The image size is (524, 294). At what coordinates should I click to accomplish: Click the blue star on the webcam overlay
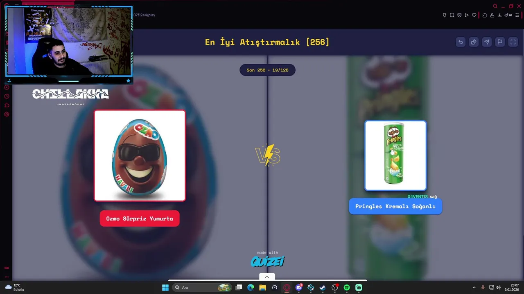(x=128, y=80)
